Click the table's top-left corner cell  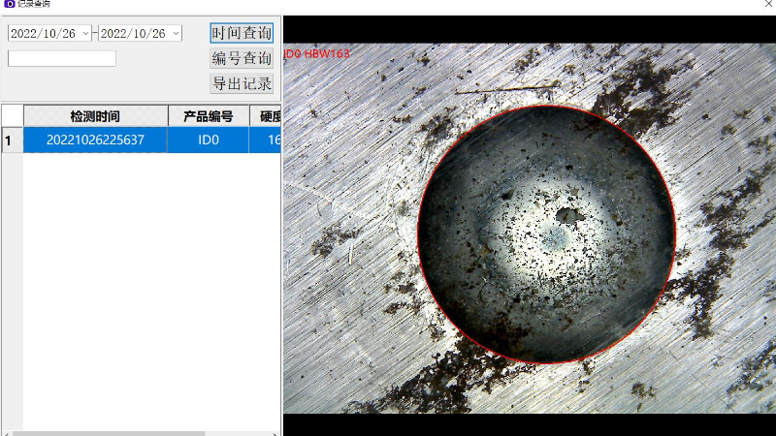[x=11, y=116]
